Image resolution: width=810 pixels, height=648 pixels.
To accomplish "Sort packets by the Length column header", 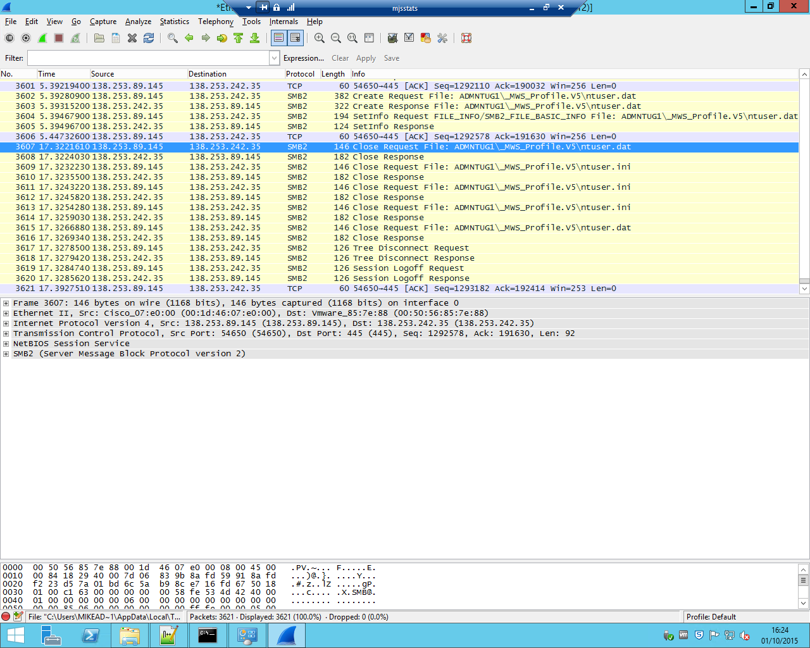I will (x=335, y=74).
